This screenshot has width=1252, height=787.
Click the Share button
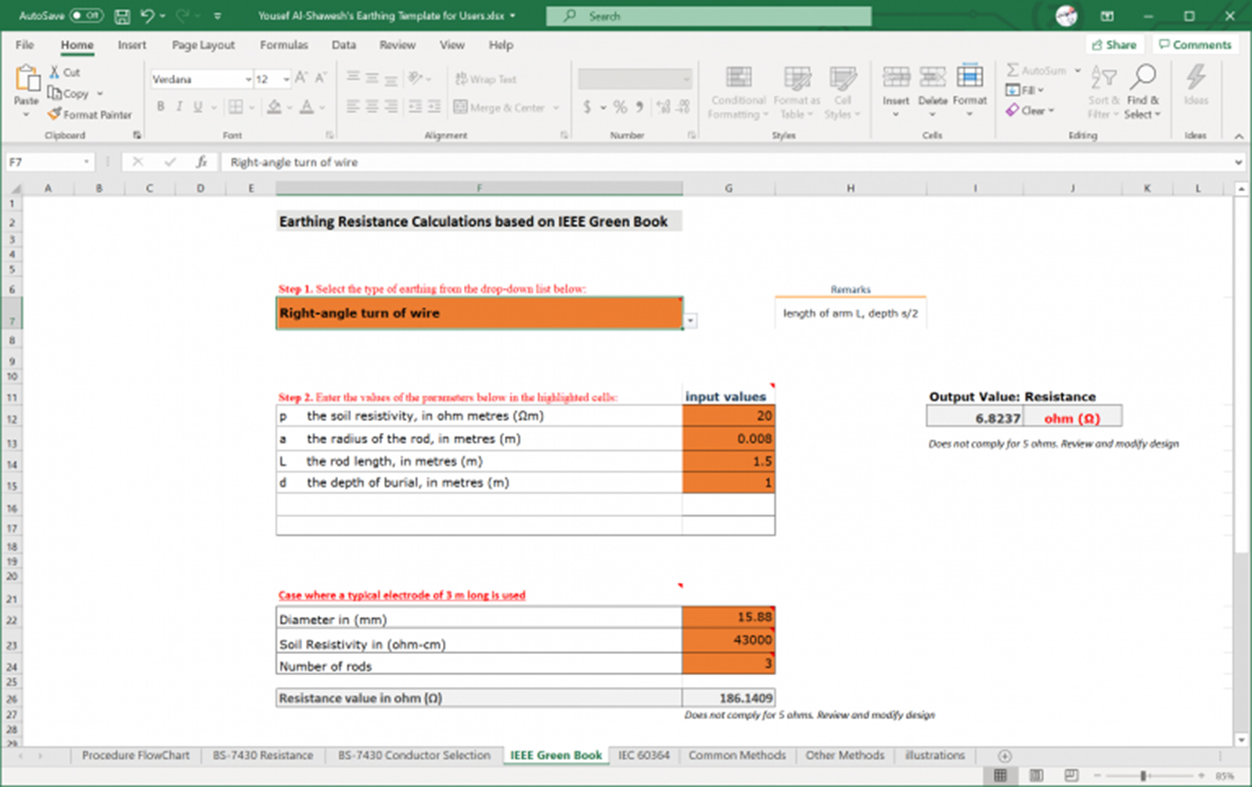tap(1114, 45)
